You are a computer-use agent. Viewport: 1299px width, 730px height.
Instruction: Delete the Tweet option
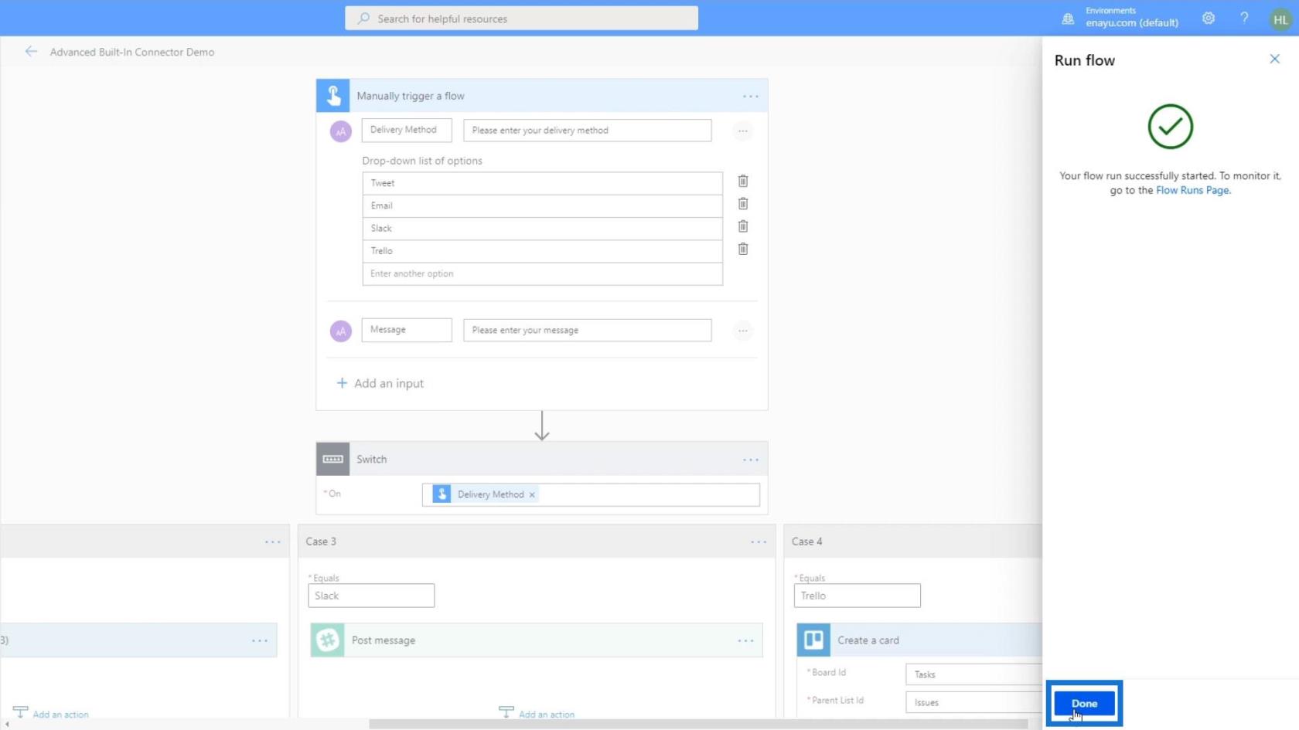coord(743,181)
